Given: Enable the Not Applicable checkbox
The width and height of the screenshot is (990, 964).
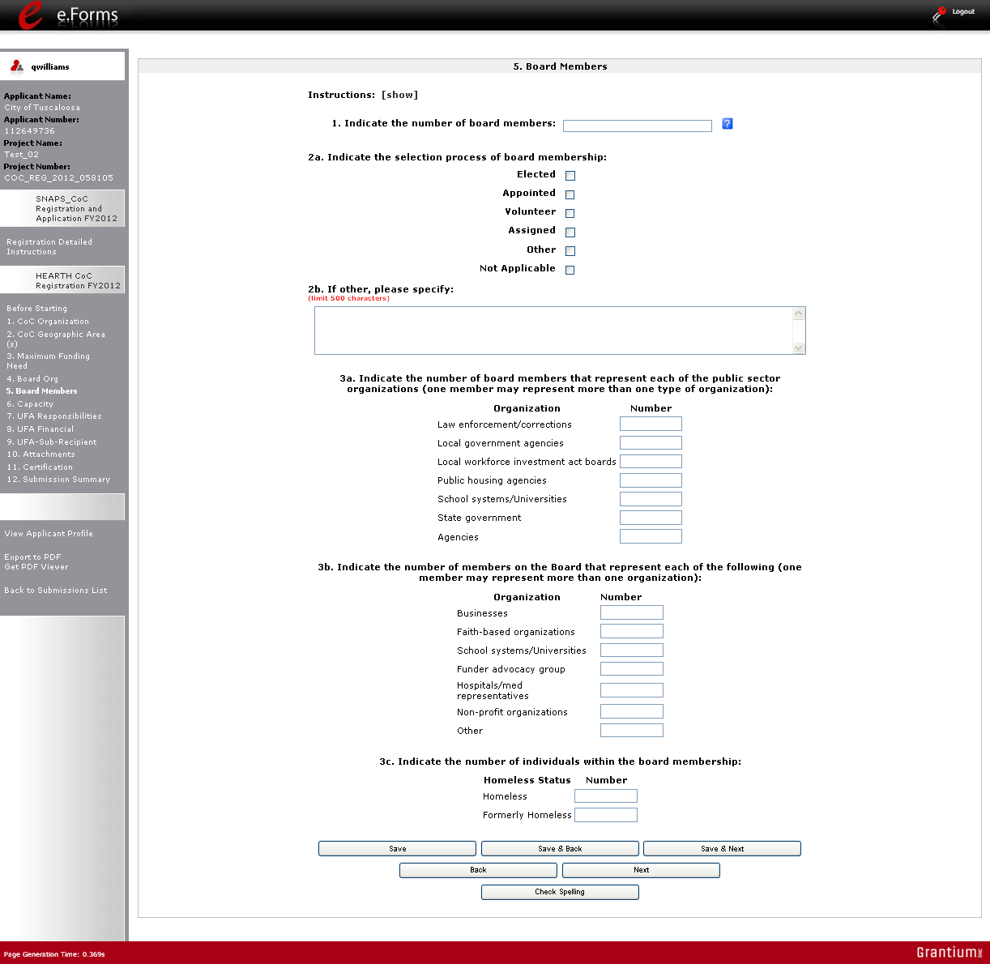Looking at the screenshot, I should coord(570,270).
